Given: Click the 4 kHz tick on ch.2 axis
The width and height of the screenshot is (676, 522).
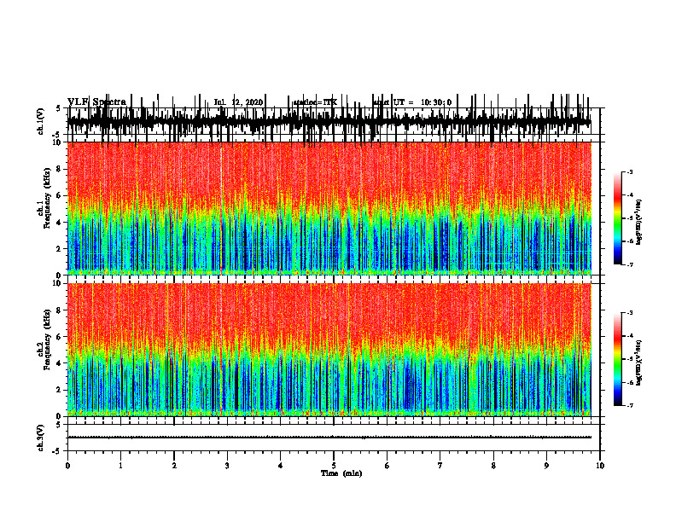Looking at the screenshot, I should [x=60, y=363].
